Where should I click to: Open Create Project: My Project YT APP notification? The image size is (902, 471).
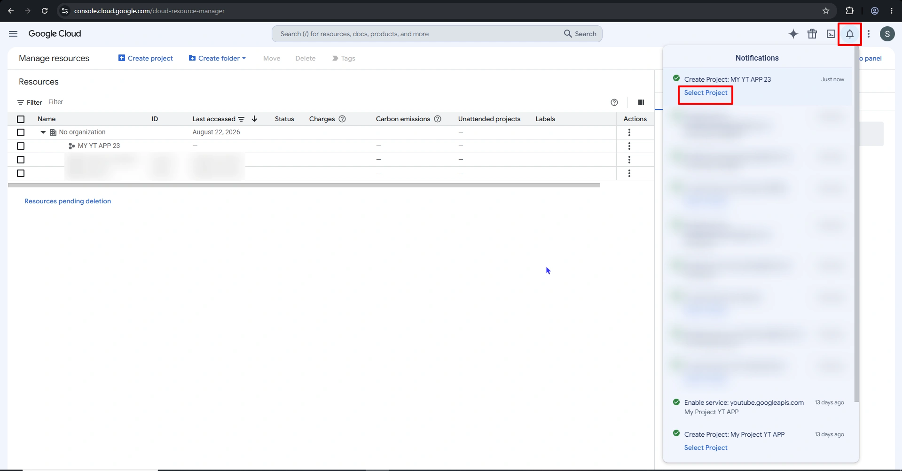734,434
